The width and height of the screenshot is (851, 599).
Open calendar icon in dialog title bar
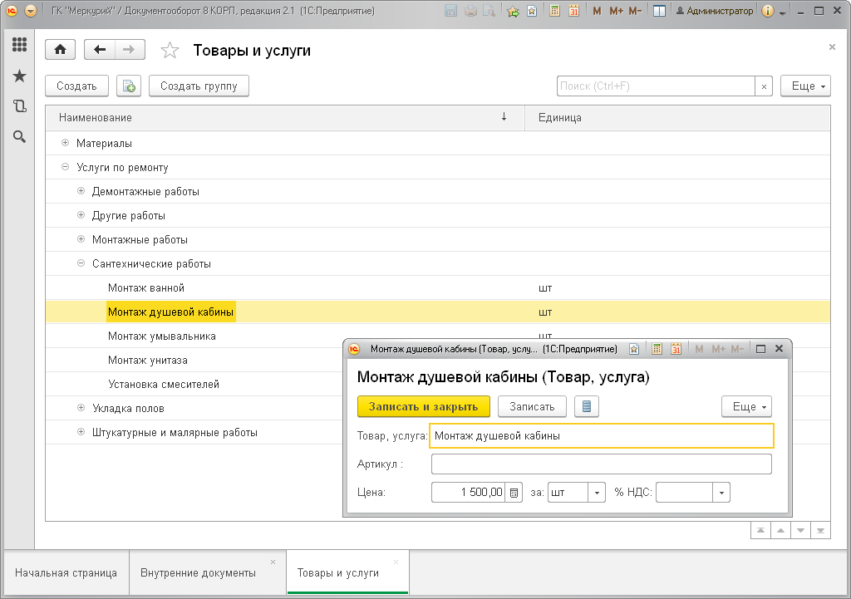676,349
